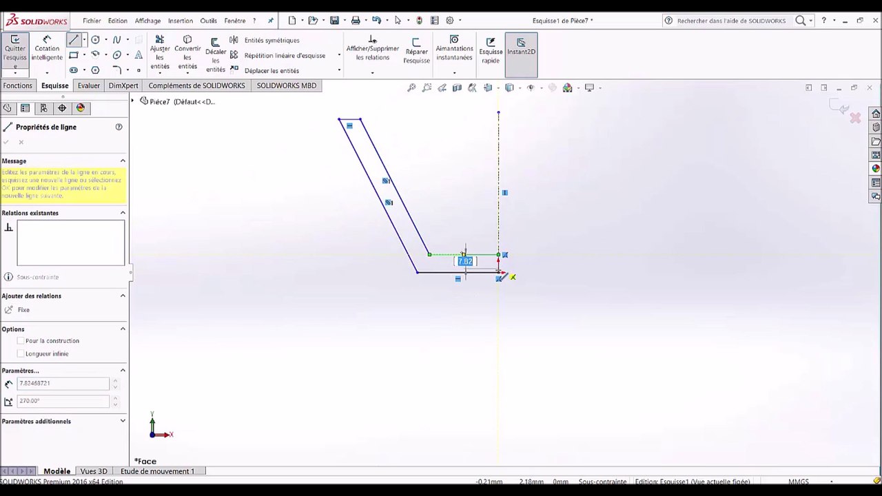Switch to the Evaluer tab
Screen dimensions: 882x496
point(88,85)
